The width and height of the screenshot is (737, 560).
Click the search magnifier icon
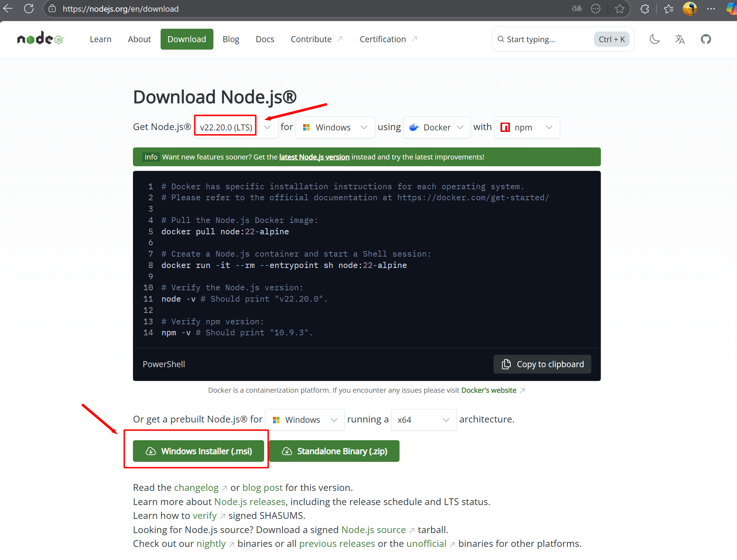pyautogui.click(x=501, y=39)
